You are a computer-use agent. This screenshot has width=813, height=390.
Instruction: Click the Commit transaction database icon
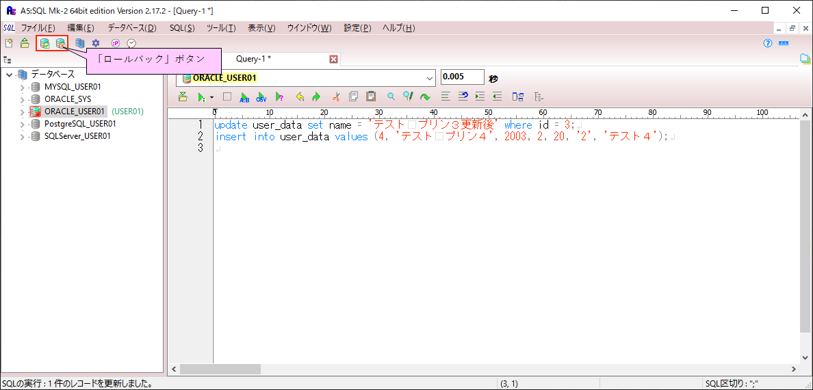tap(44, 43)
